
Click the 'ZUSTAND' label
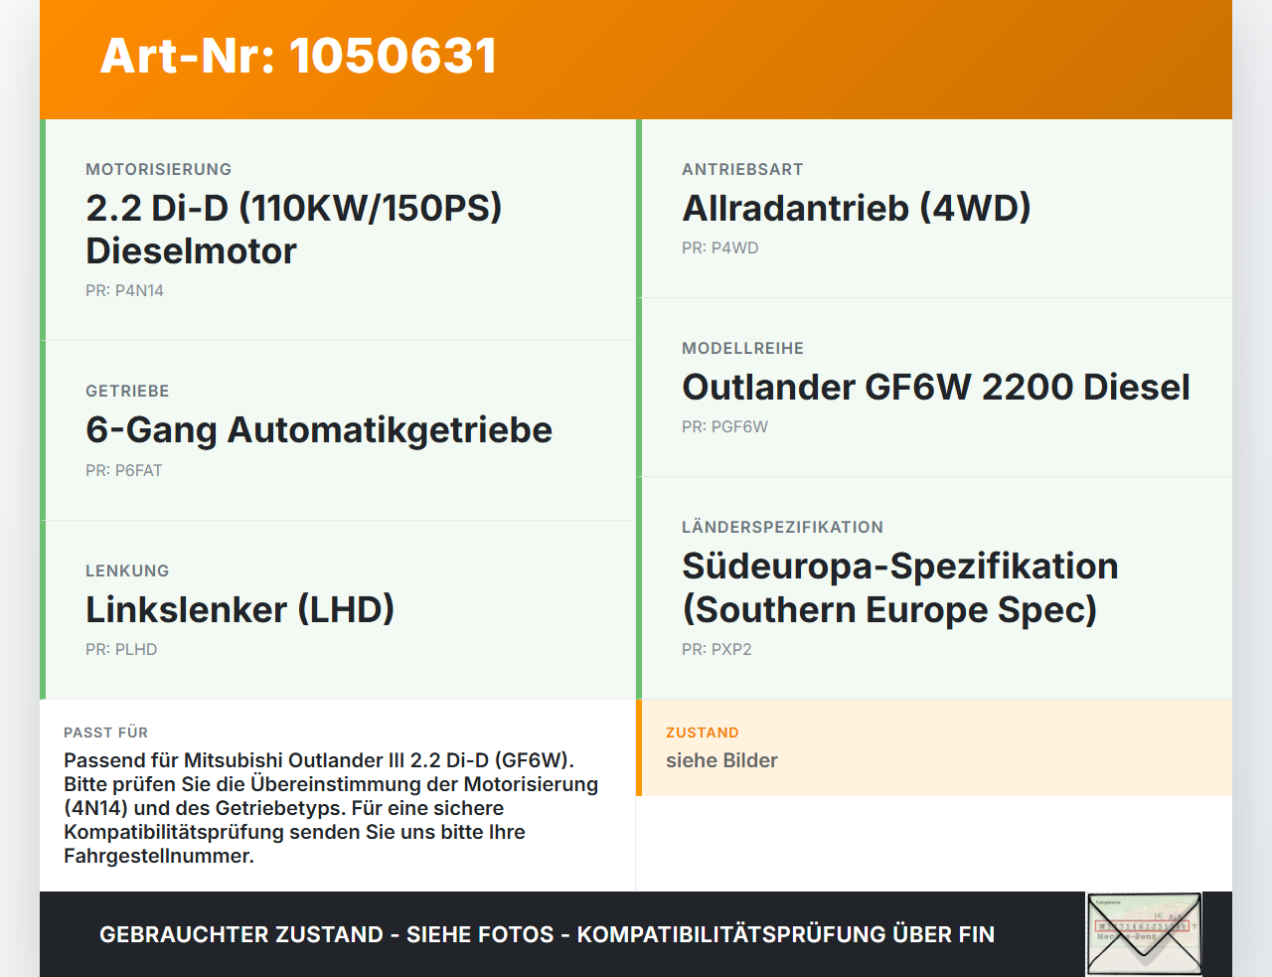[x=703, y=733]
